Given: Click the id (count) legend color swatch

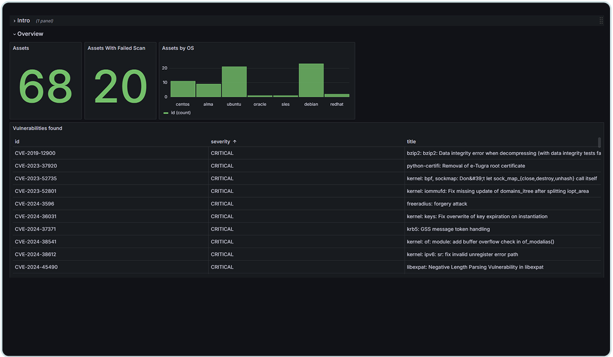Looking at the screenshot, I should coord(166,112).
